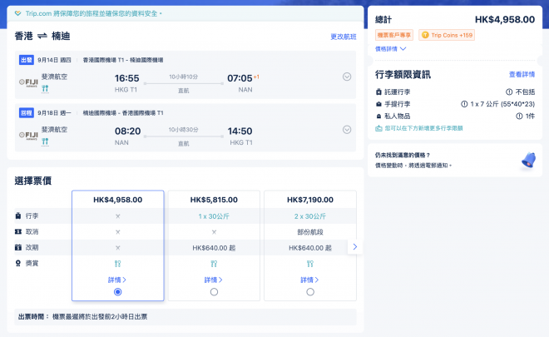Click info icon beside 私人物品 1件
Viewport: 549px width, 337px height.
[x=507, y=116]
